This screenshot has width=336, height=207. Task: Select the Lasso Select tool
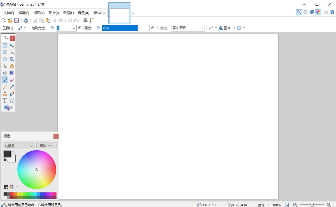click(5, 52)
